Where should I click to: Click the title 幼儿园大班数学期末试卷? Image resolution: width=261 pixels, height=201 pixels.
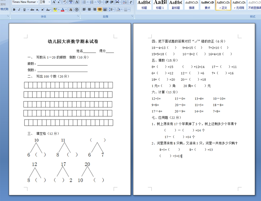(x=73, y=41)
